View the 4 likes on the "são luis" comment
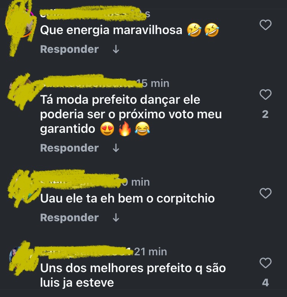Screen dimensions: 287x297 point(266,282)
